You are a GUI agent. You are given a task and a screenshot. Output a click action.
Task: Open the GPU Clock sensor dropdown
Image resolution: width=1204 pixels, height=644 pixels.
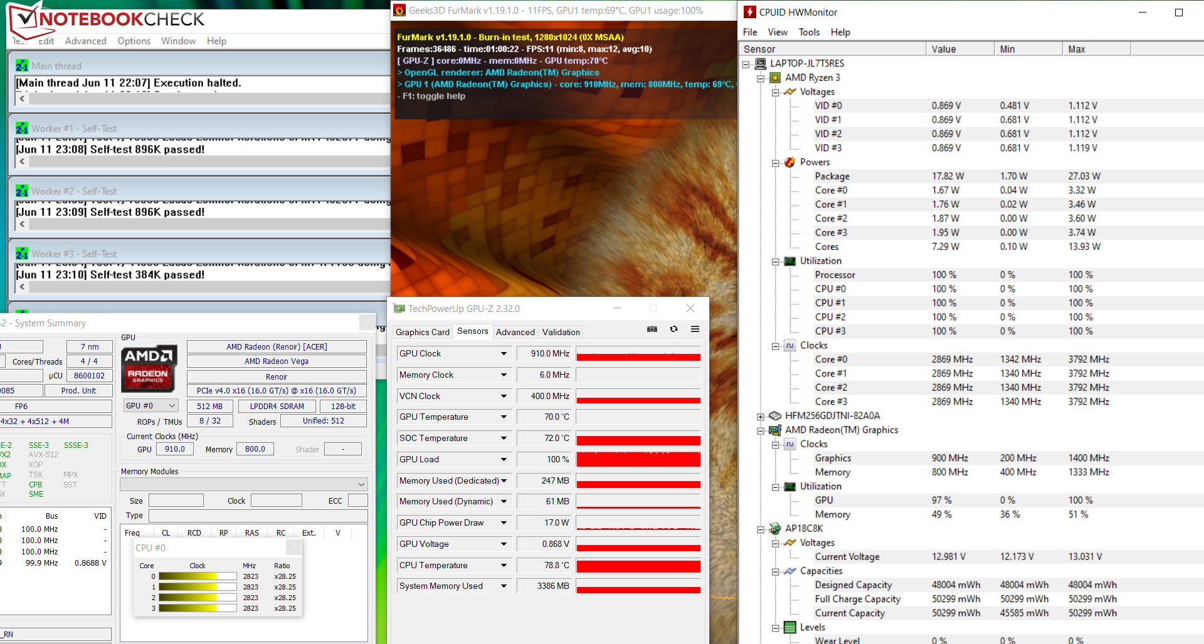504,354
